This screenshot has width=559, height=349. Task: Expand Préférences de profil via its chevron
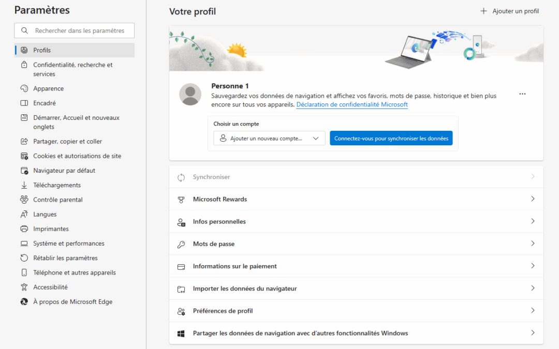533,310
